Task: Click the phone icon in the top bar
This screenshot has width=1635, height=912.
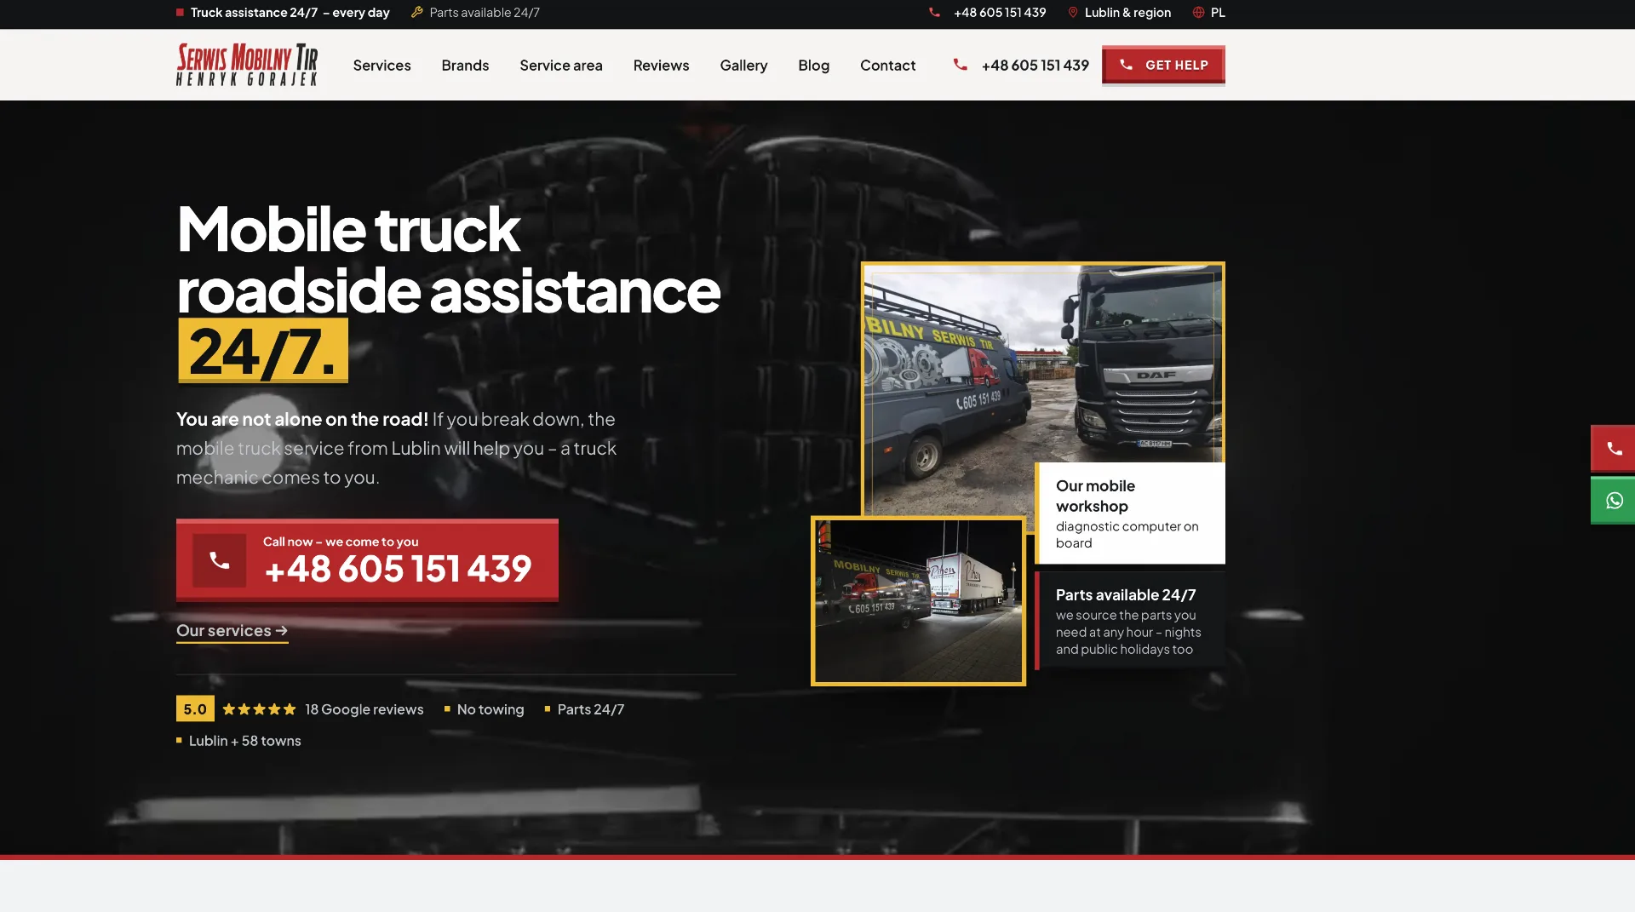Action: pyautogui.click(x=934, y=13)
